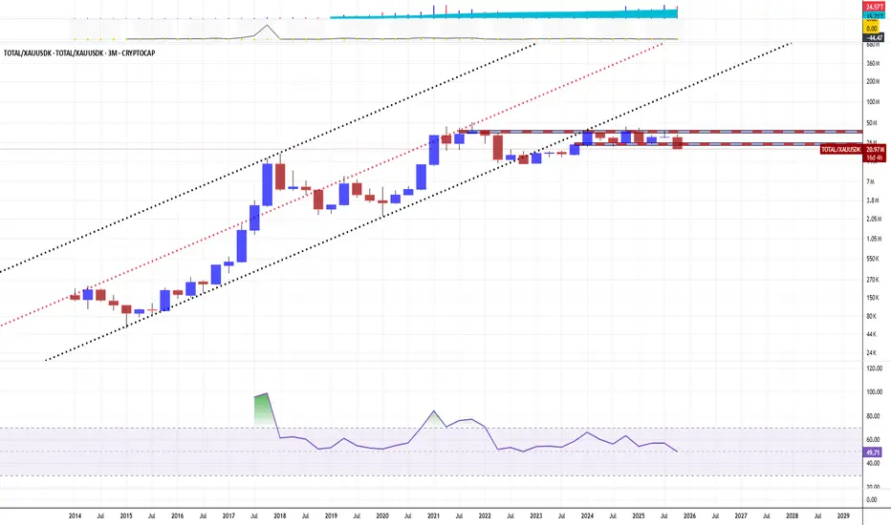Click the 2016 label on time axis
This screenshot has height=525, width=891.
177,516
